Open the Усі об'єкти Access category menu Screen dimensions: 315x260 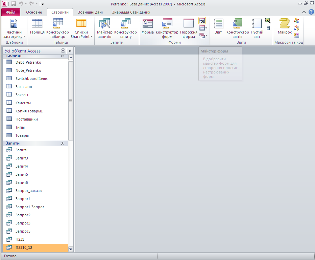[63, 51]
